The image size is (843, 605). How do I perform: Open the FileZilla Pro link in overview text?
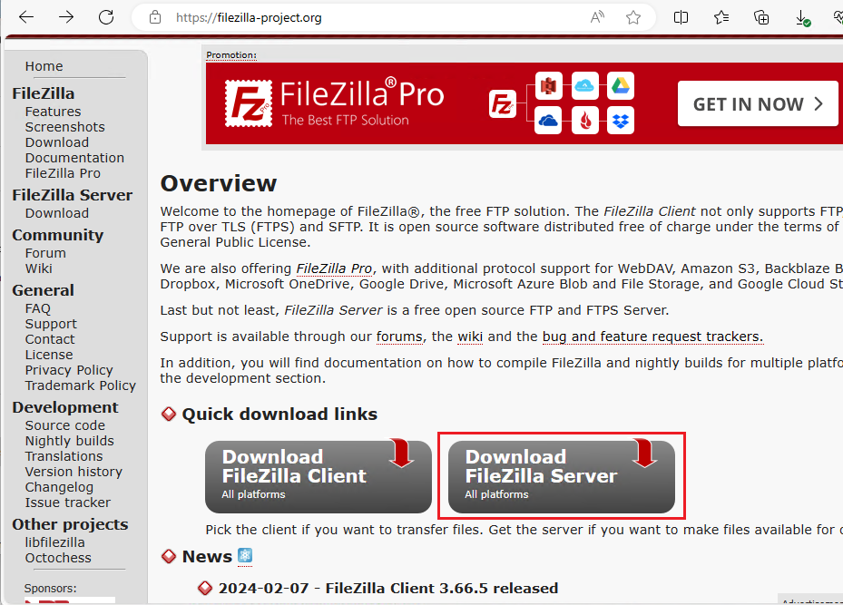pos(334,268)
